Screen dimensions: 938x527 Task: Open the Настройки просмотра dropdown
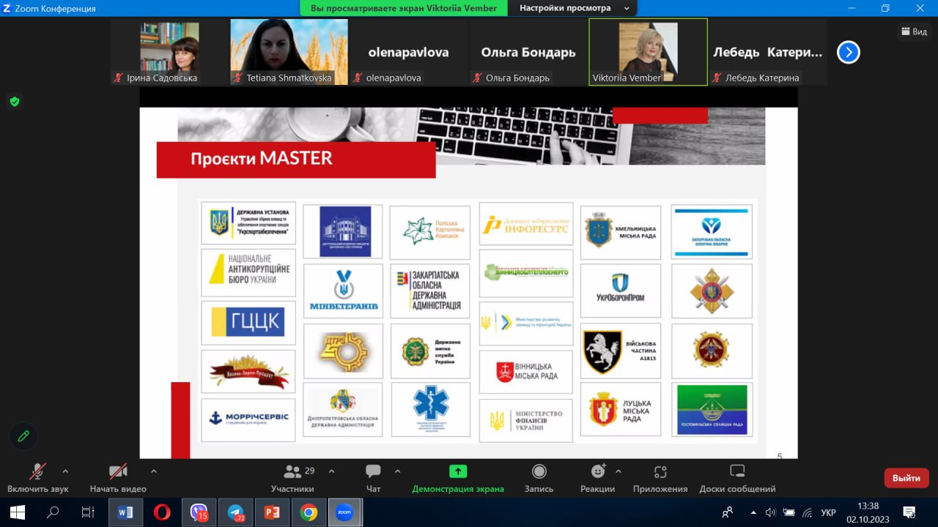coord(574,8)
